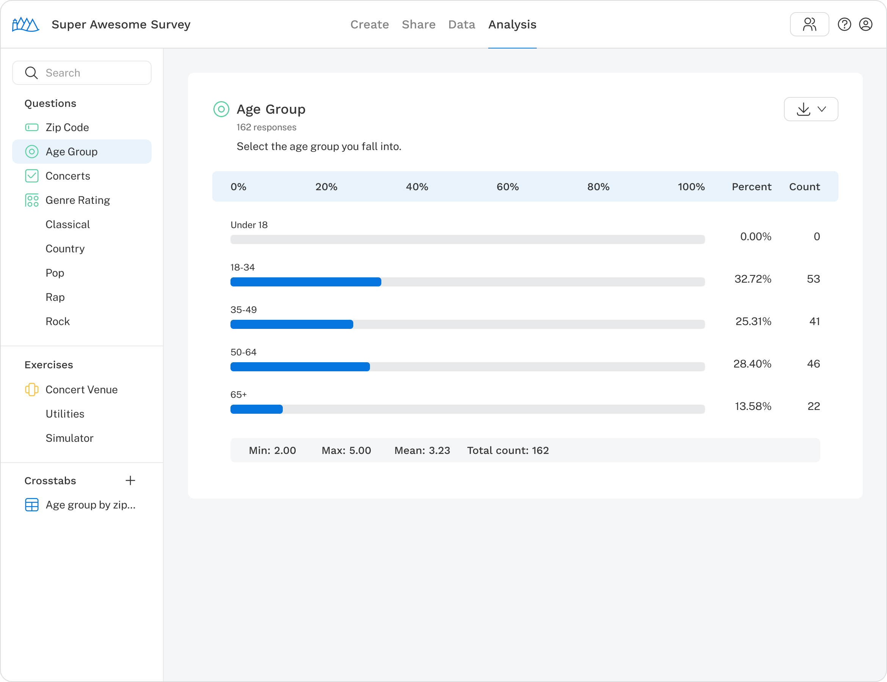The image size is (887, 682).
Task: Click the Concert Venue exercise icon
Action: (x=32, y=390)
